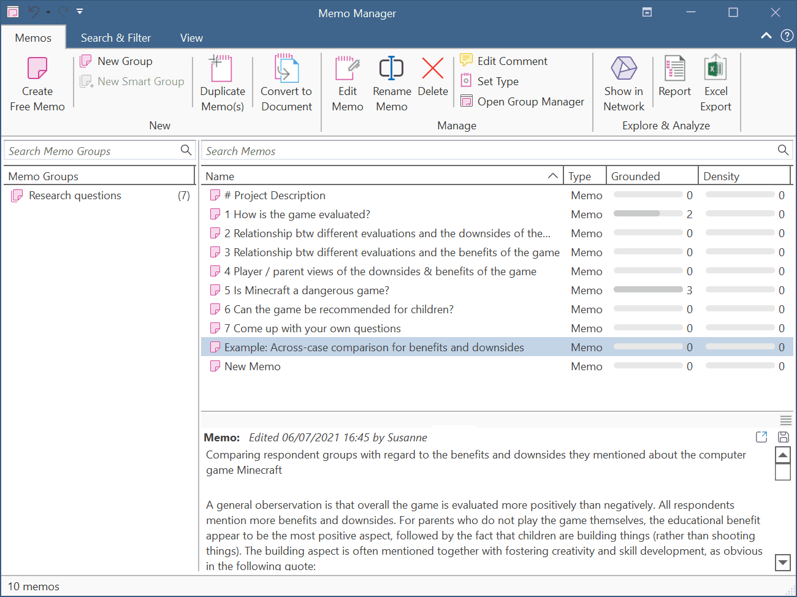Screen dimensions: 797x597
Task: Open the Search & Filter tab
Action: click(116, 37)
